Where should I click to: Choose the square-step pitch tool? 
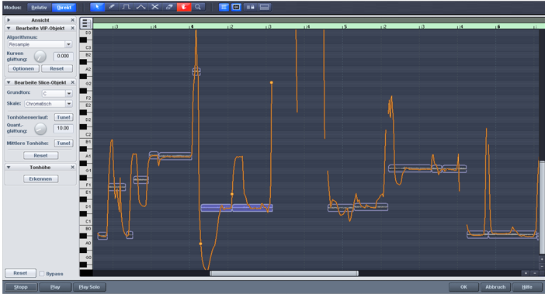click(x=127, y=7)
